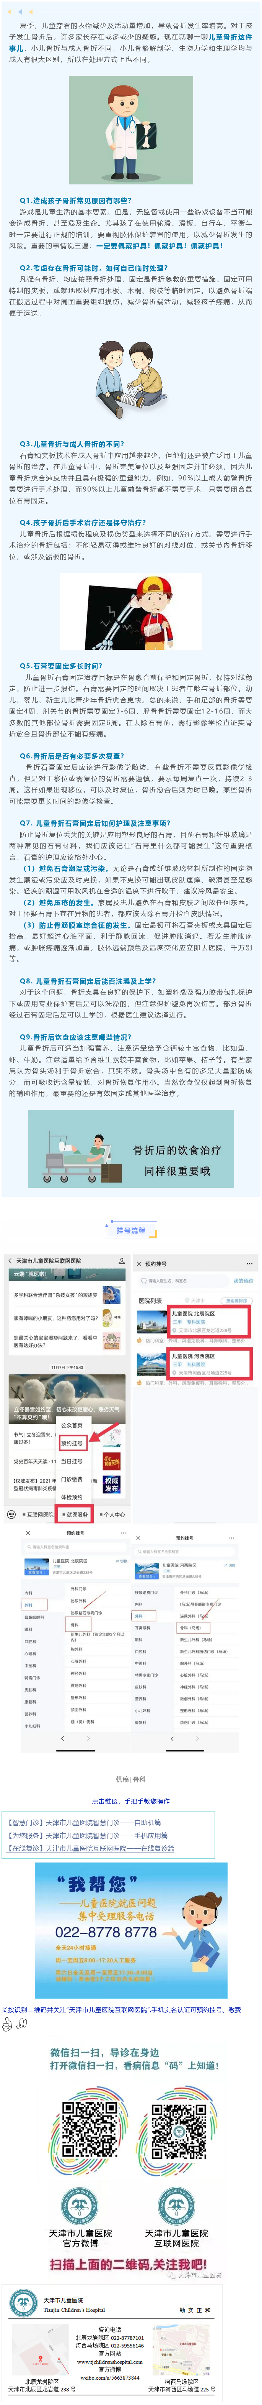This screenshot has height=2405, width=262.
Task: Click the doctor with X-ray illustration
Action: pos(130,130)
